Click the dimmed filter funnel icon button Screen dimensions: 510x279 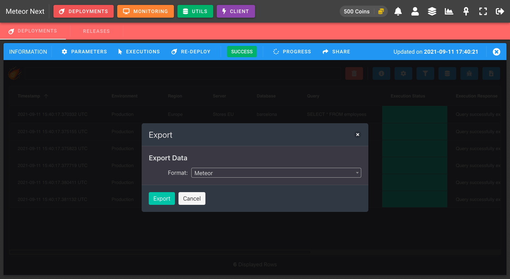[x=425, y=73]
